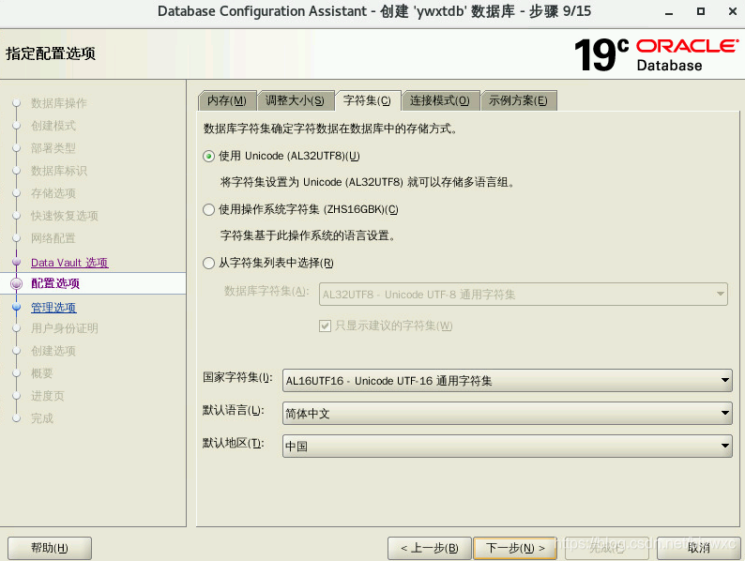Viewport: 745px width, 561px height.
Task: Switch to the 内存(M) tab
Action: [x=227, y=100]
